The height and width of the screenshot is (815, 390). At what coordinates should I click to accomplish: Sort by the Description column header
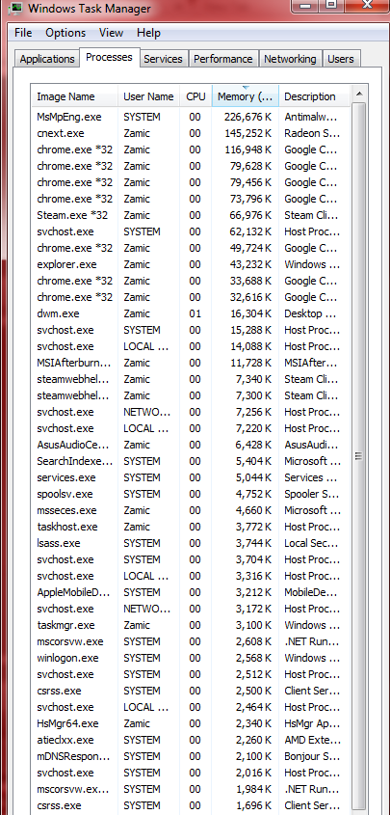tap(315, 96)
